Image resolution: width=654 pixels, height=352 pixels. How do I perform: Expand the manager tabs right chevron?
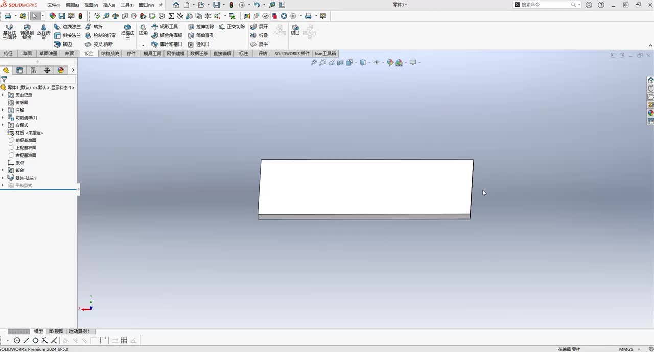73,70
